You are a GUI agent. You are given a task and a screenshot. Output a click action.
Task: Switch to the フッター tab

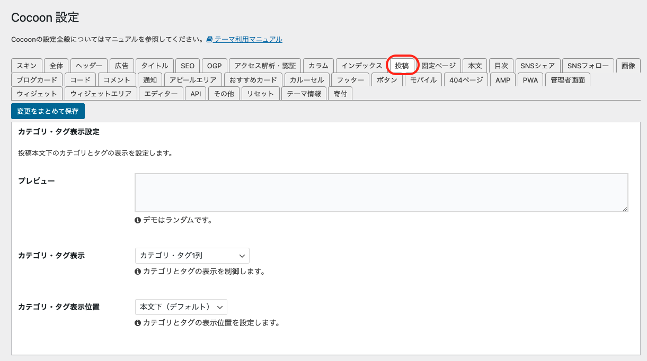(350, 80)
